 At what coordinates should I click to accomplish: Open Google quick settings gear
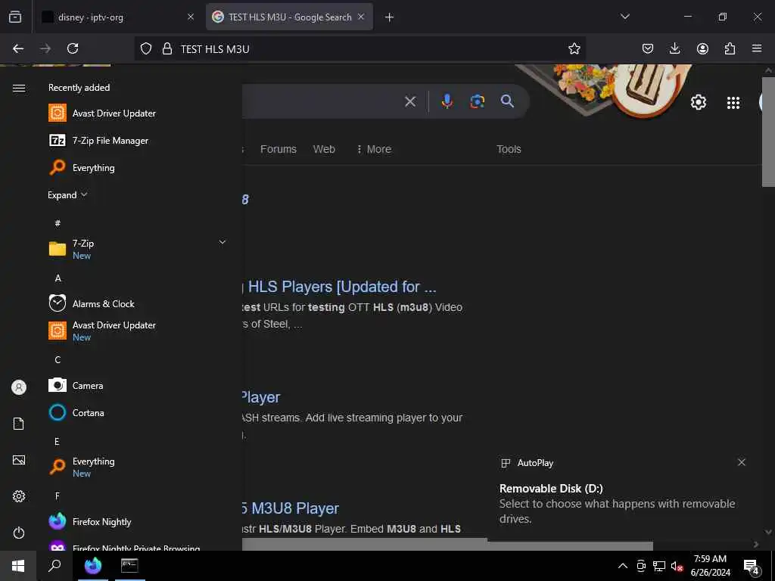click(698, 102)
